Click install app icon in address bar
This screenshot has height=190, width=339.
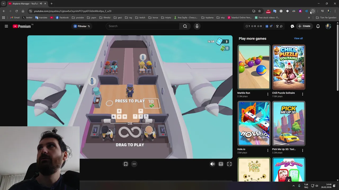click(x=254, y=11)
